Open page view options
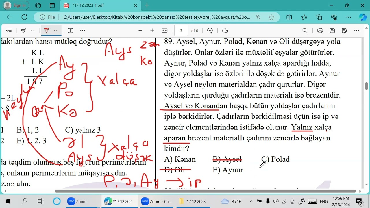This screenshot has width=370, height=208. tap(225, 31)
